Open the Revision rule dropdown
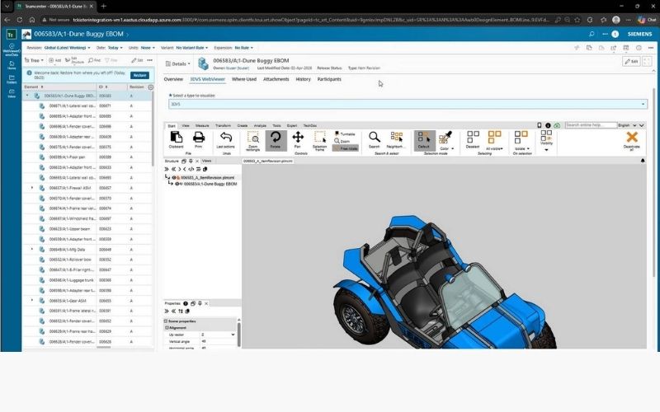The width and height of the screenshot is (660, 412). [67, 48]
